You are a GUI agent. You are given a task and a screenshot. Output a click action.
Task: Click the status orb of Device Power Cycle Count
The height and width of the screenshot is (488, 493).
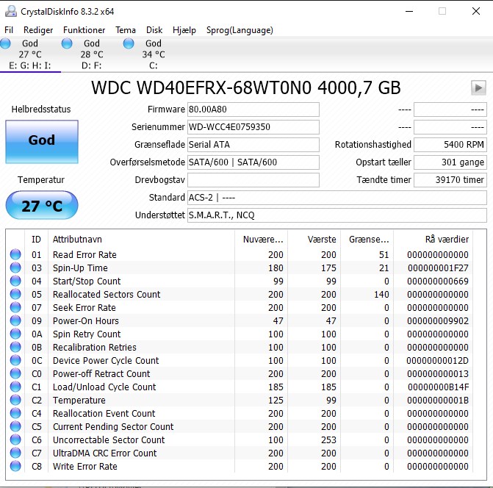[15, 360]
